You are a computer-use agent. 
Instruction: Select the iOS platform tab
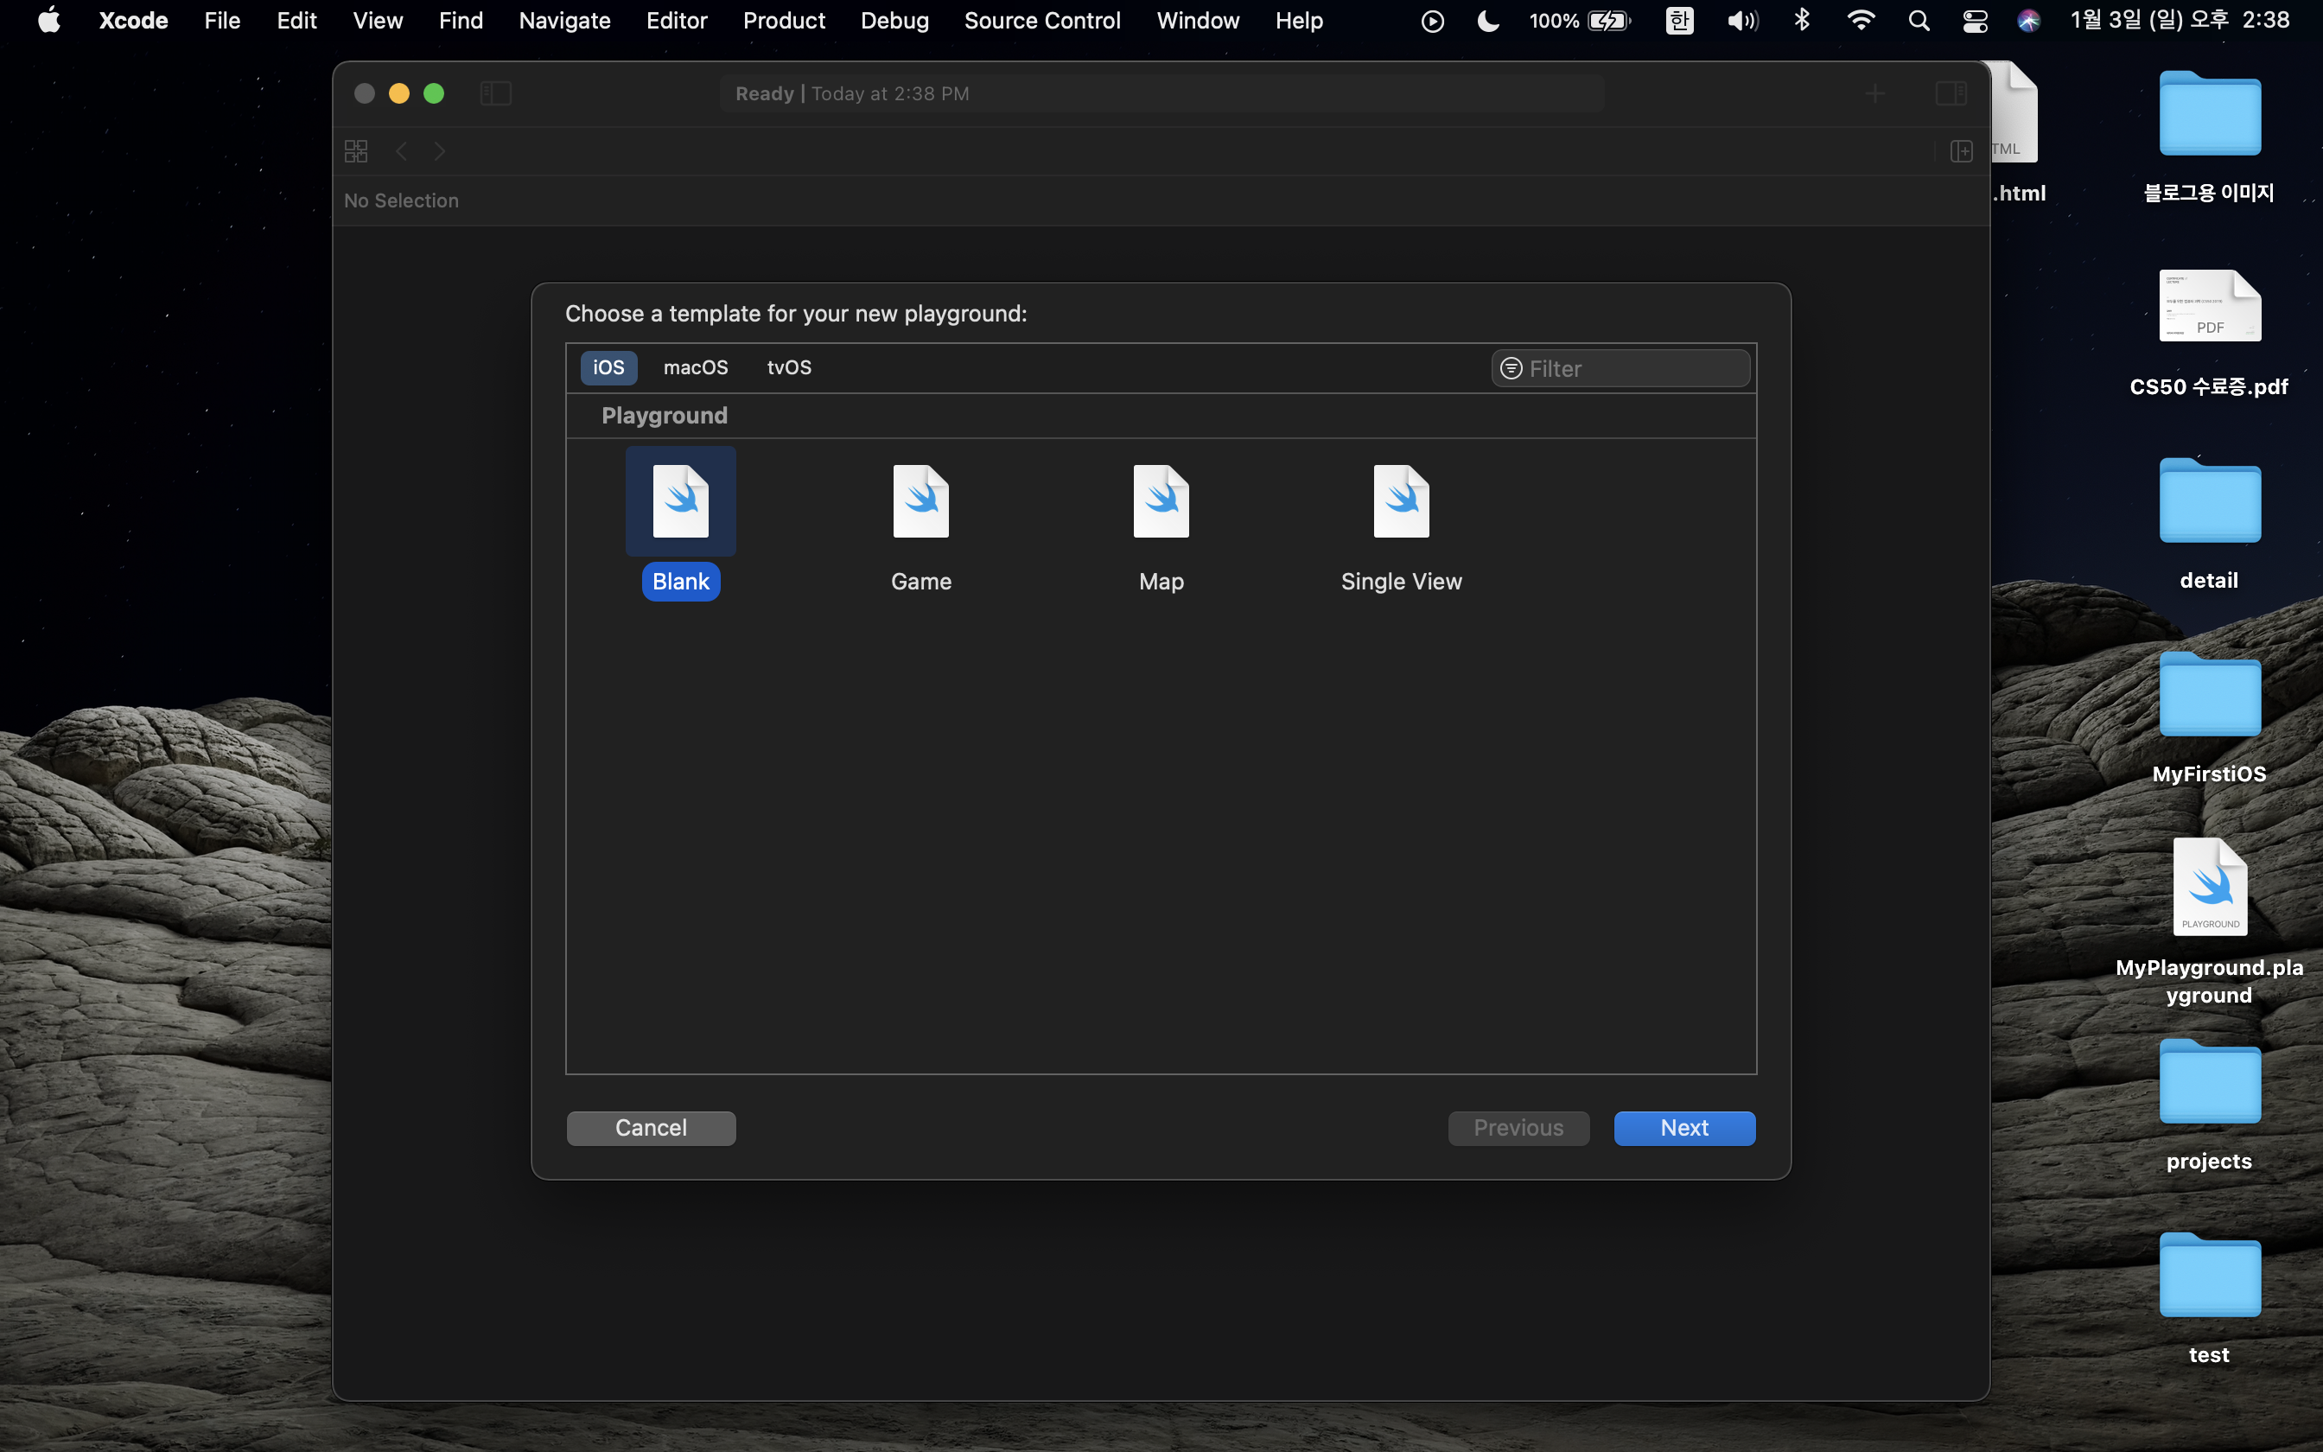(608, 368)
